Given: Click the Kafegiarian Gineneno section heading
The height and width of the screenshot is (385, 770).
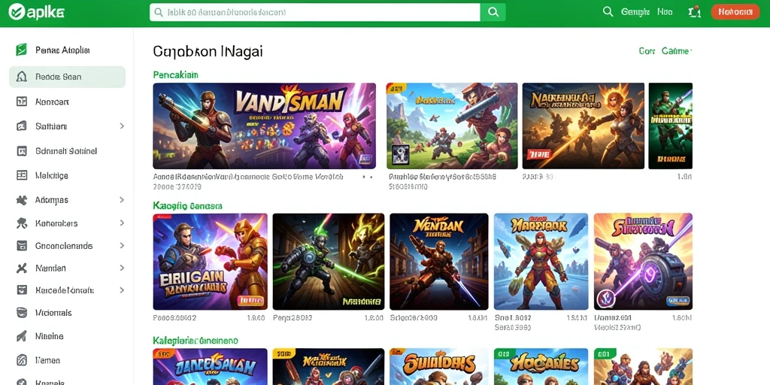Looking at the screenshot, I should coord(196,341).
